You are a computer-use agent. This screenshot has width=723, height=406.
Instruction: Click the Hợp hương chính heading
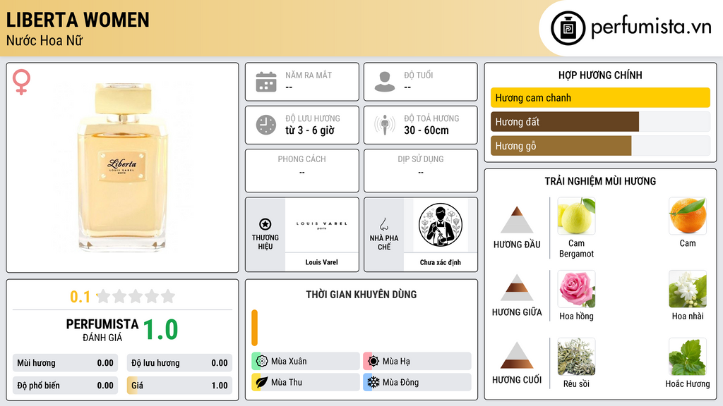[x=600, y=75]
